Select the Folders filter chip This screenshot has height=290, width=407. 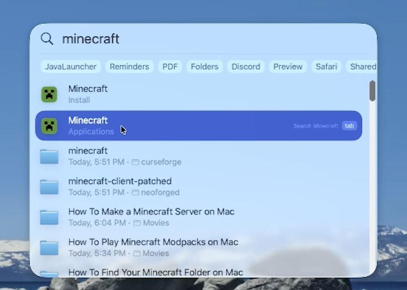(205, 66)
